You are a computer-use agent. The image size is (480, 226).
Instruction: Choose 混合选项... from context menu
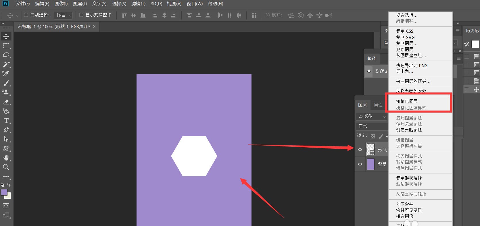[407, 15]
